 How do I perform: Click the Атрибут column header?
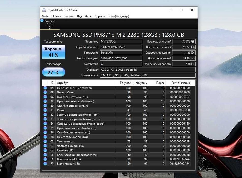click(x=85, y=83)
